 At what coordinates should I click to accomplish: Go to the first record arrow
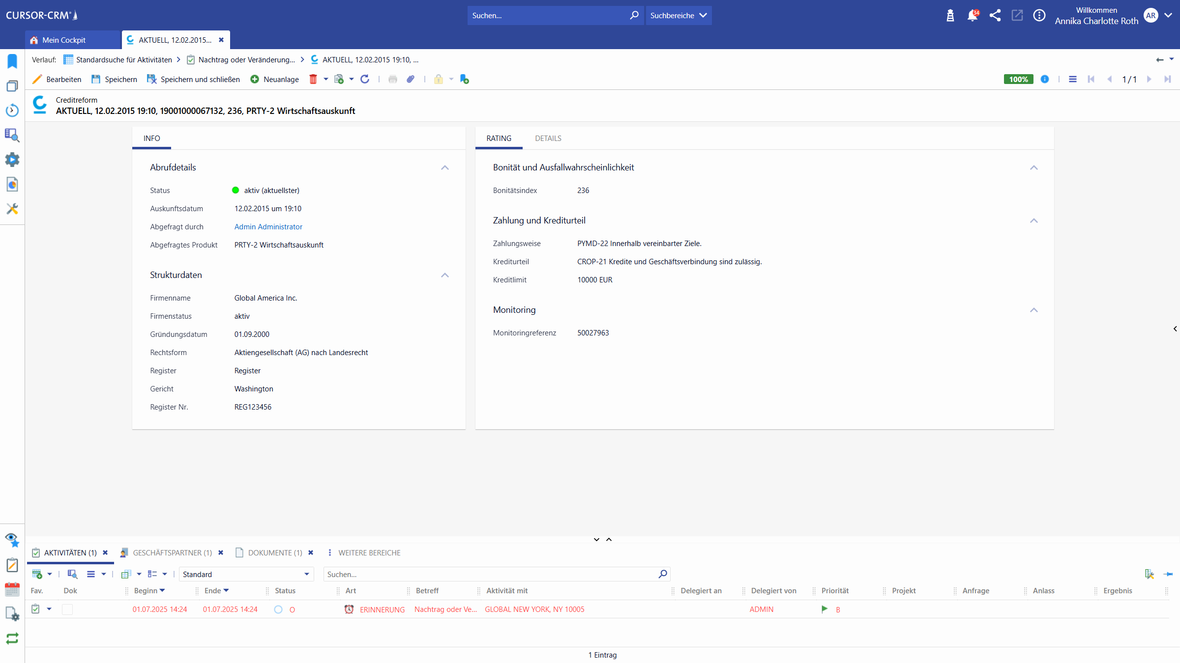1091,79
